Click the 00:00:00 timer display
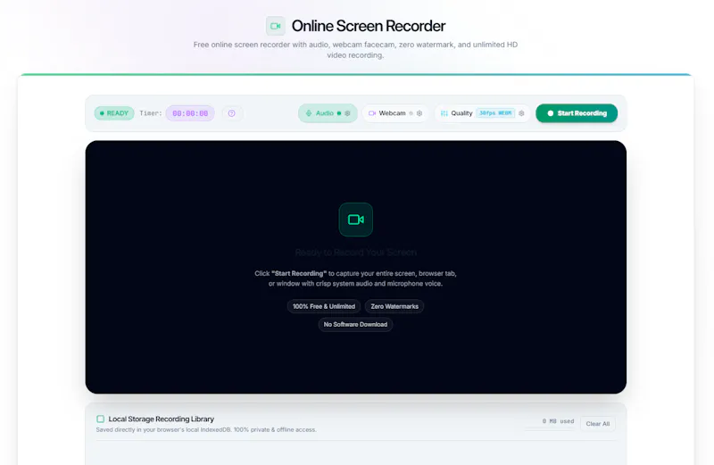Viewport: 714px width, 465px height. point(190,113)
